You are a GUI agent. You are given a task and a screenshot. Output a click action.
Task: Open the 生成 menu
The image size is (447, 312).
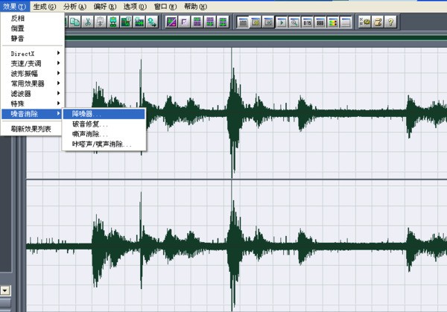(x=44, y=6)
